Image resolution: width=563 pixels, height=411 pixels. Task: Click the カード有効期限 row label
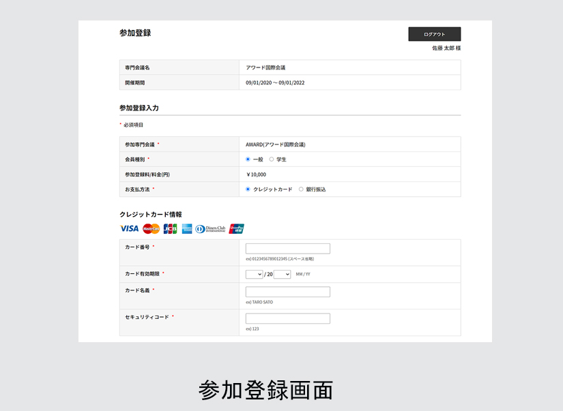click(142, 273)
